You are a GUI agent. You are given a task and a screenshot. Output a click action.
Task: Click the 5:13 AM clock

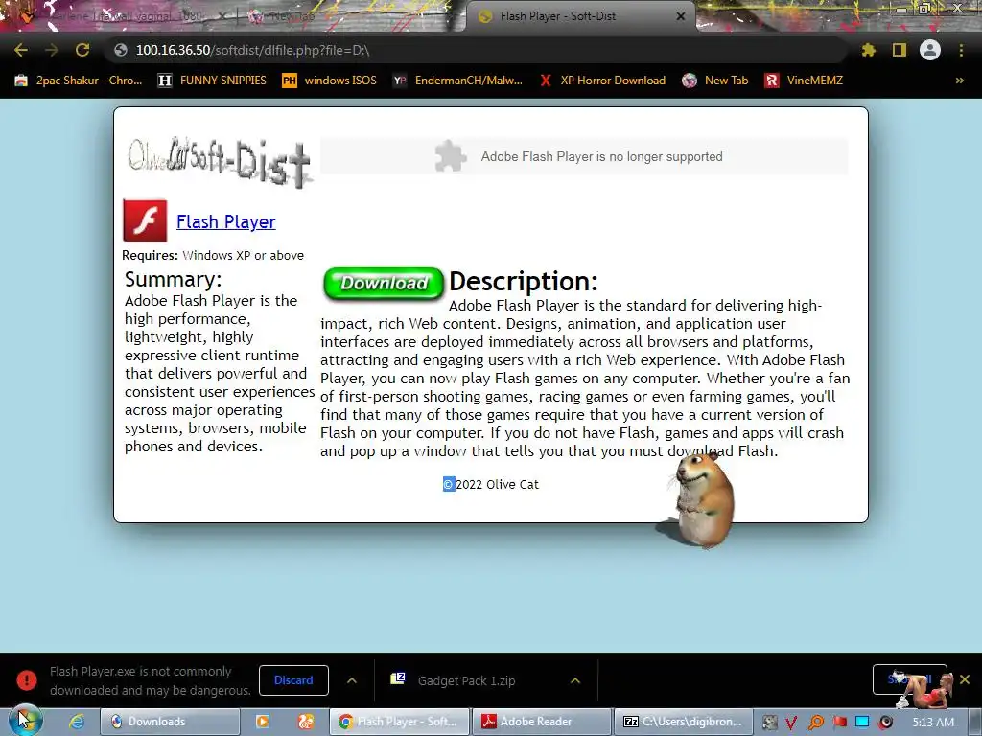(x=933, y=723)
